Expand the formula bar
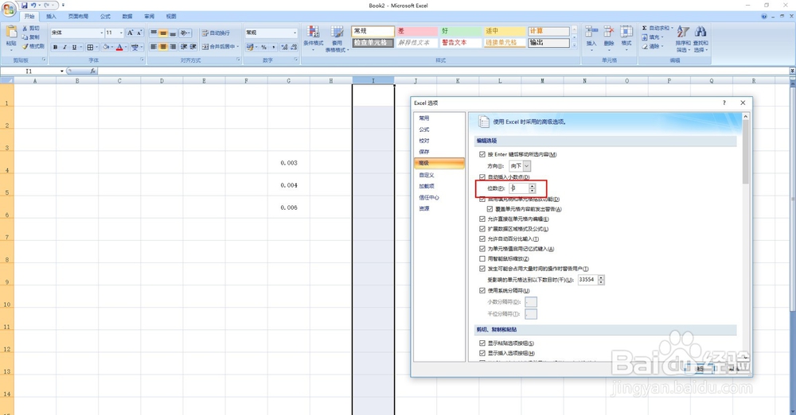The image size is (796, 415). coord(792,71)
